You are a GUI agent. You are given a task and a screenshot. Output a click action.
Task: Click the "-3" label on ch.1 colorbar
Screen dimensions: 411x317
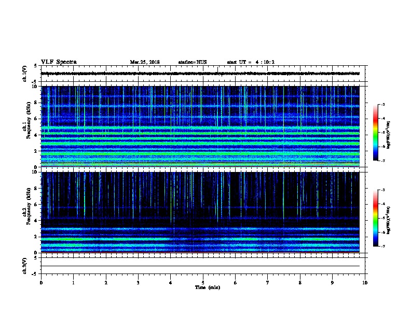[x=382, y=104]
